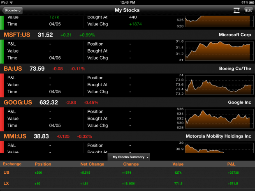Viewport: 255px width, 191px height.
Task: Tap the Exchange column header
Action: click(x=12, y=164)
